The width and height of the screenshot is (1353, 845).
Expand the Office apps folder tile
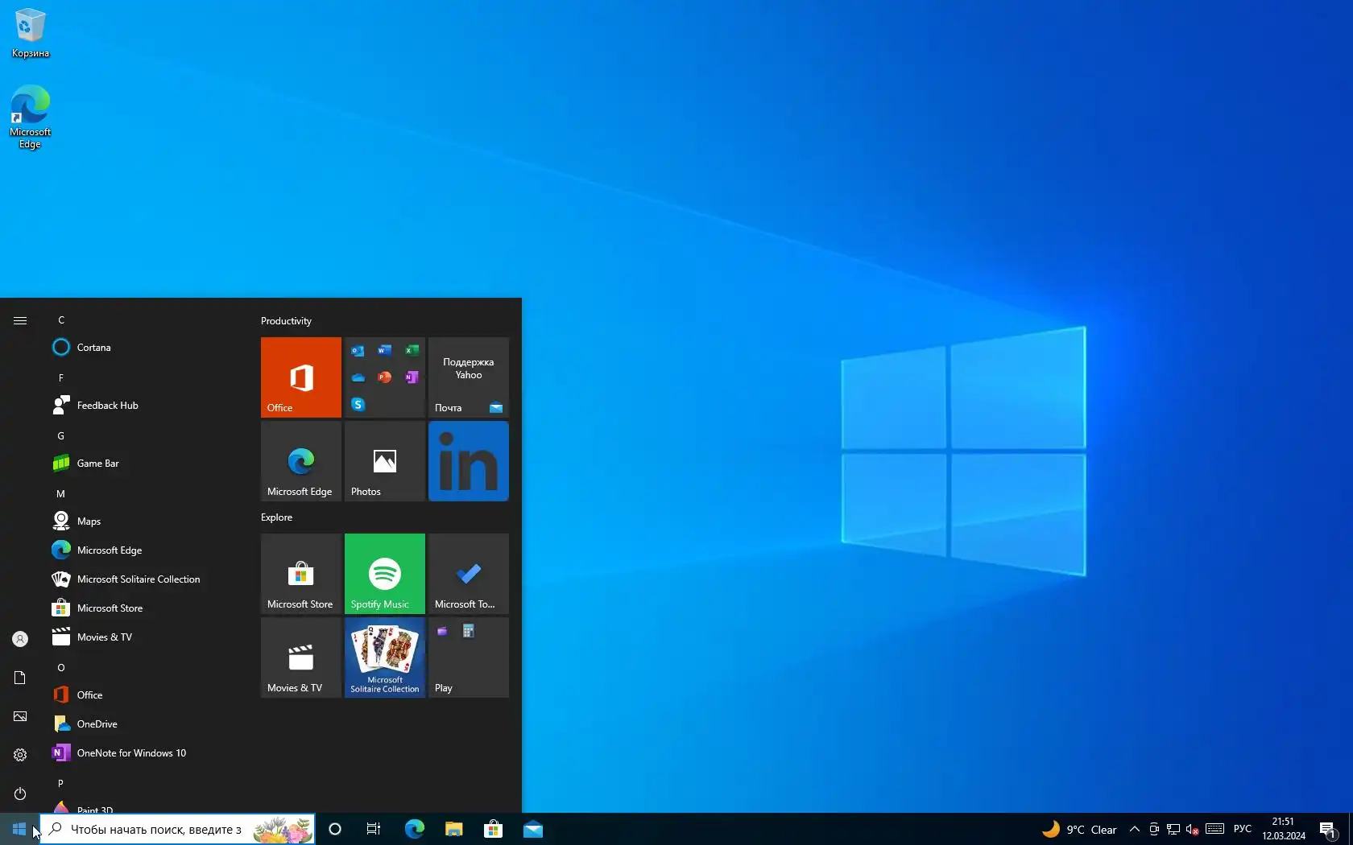(x=385, y=377)
